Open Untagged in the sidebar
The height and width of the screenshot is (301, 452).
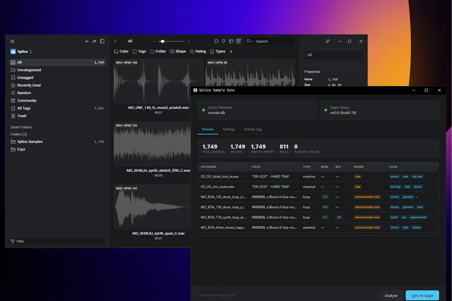click(x=57, y=78)
